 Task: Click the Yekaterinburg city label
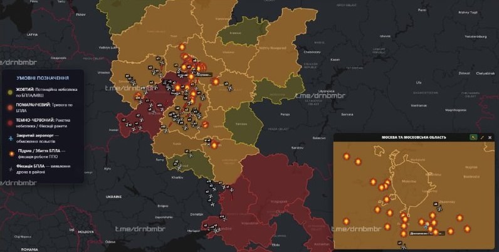tap(475, 36)
